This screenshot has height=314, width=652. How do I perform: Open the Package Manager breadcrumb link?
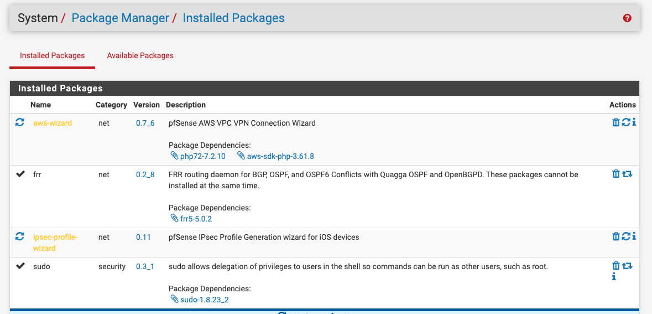coord(120,18)
